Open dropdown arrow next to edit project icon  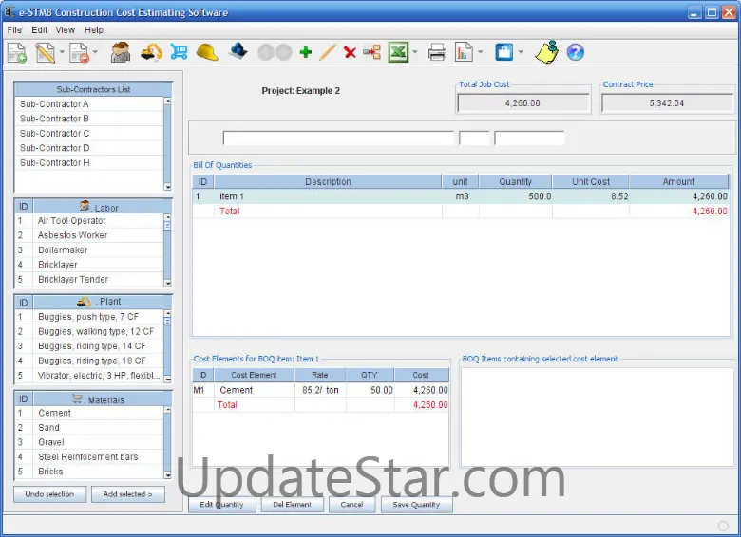[62, 52]
